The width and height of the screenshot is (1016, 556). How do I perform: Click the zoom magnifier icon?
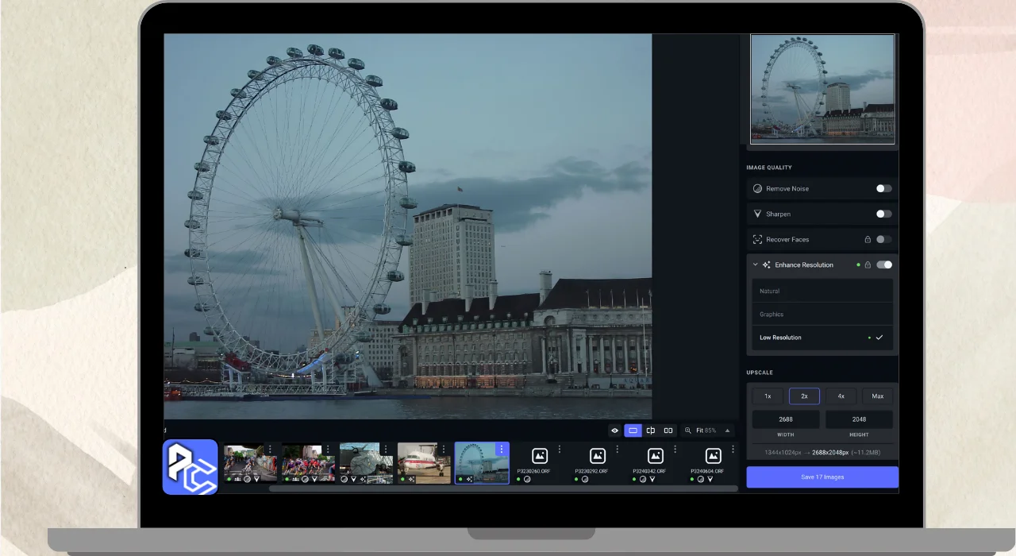[x=688, y=431]
